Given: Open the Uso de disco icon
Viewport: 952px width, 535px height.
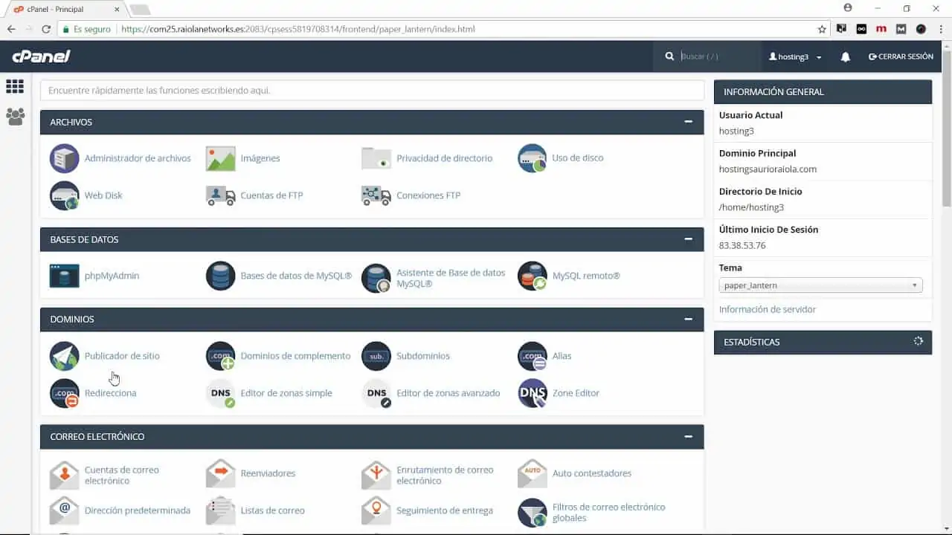Looking at the screenshot, I should 533,158.
